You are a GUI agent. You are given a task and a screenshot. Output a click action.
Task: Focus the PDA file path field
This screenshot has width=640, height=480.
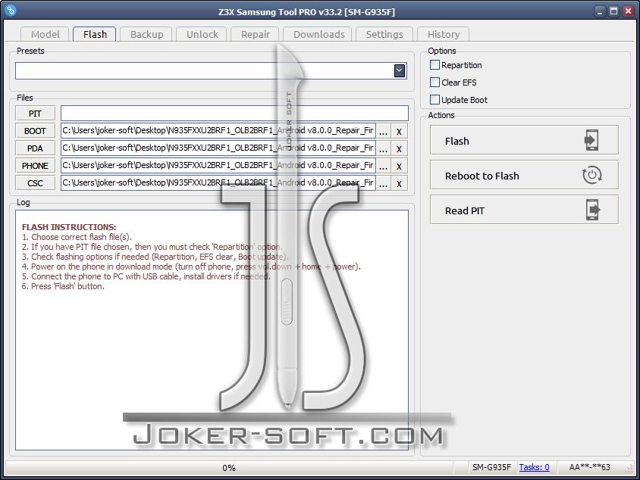(218, 148)
